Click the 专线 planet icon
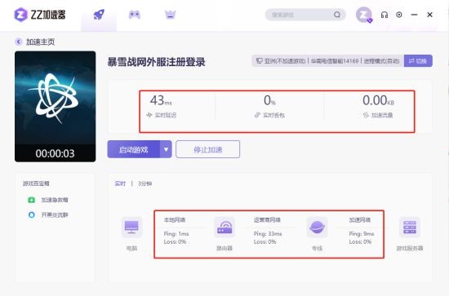This screenshot has width=449, height=296. point(317,228)
